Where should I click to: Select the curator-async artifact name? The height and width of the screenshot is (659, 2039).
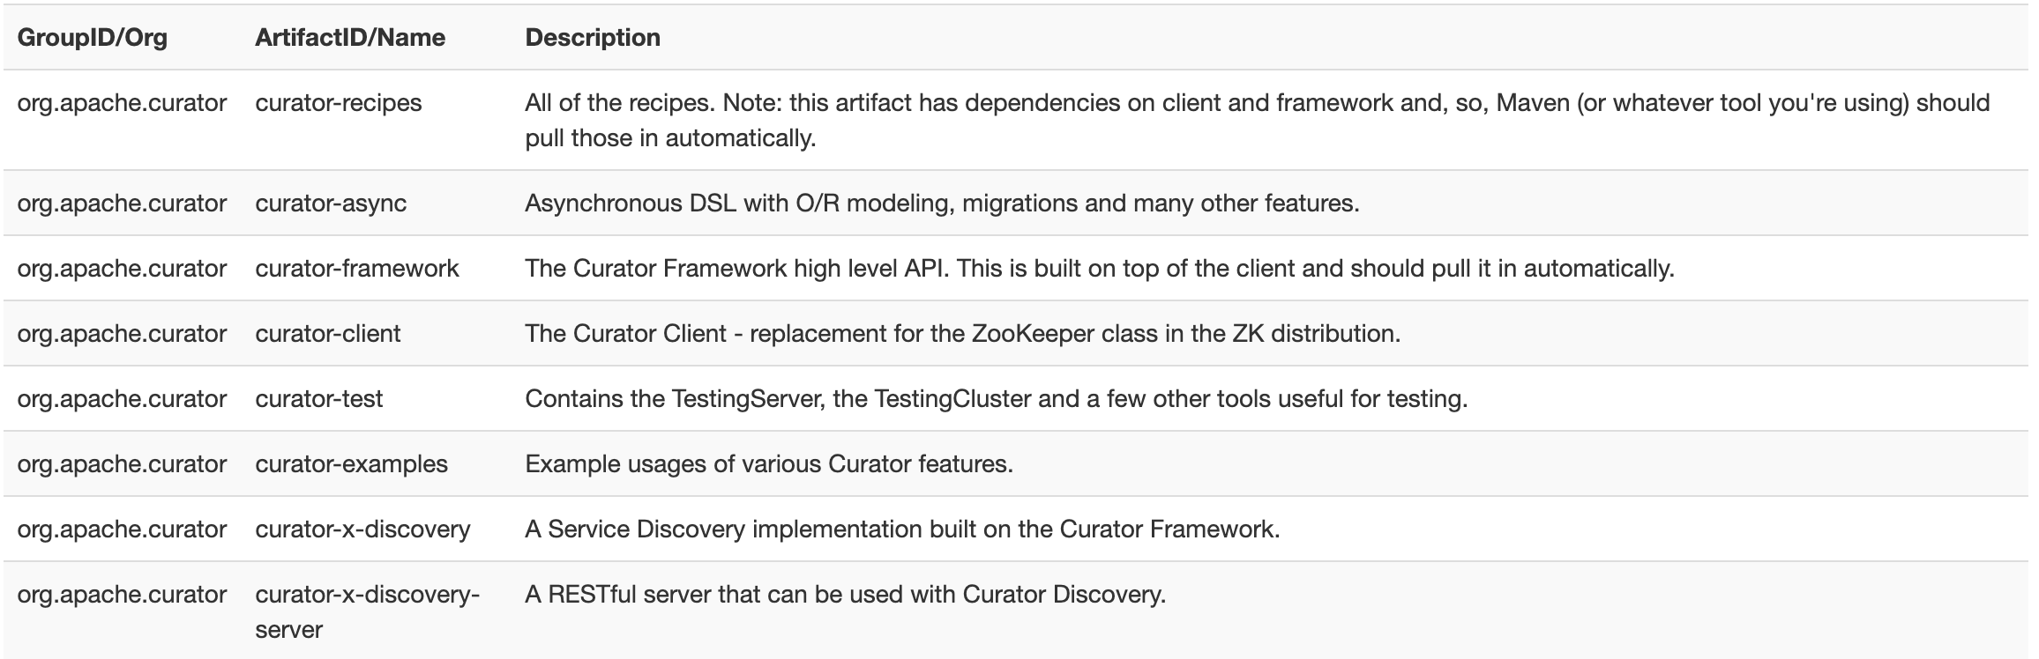coord(331,204)
